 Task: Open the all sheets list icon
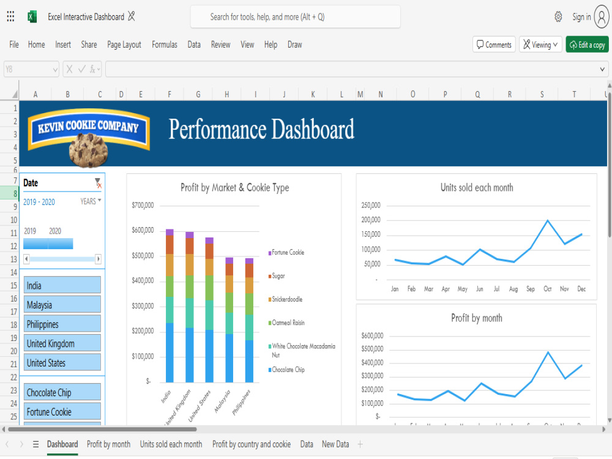pos(35,444)
